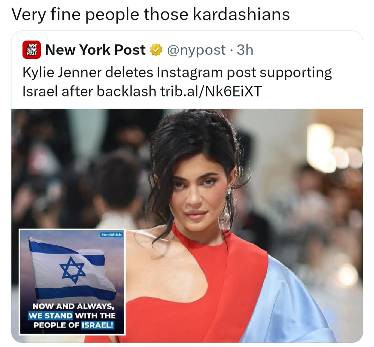Click the 'Very fine people' tweet text
The height and width of the screenshot is (347, 374).
(x=151, y=15)
